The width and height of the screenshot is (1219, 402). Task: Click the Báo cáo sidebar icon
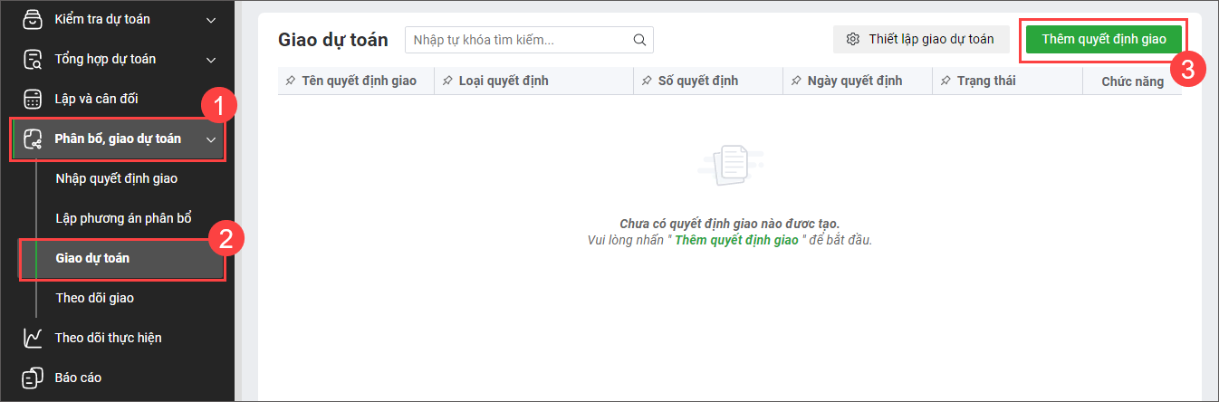pos(33,377)
